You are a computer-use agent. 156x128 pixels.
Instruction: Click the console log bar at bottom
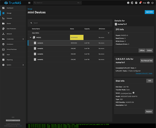tap(91, 126)
